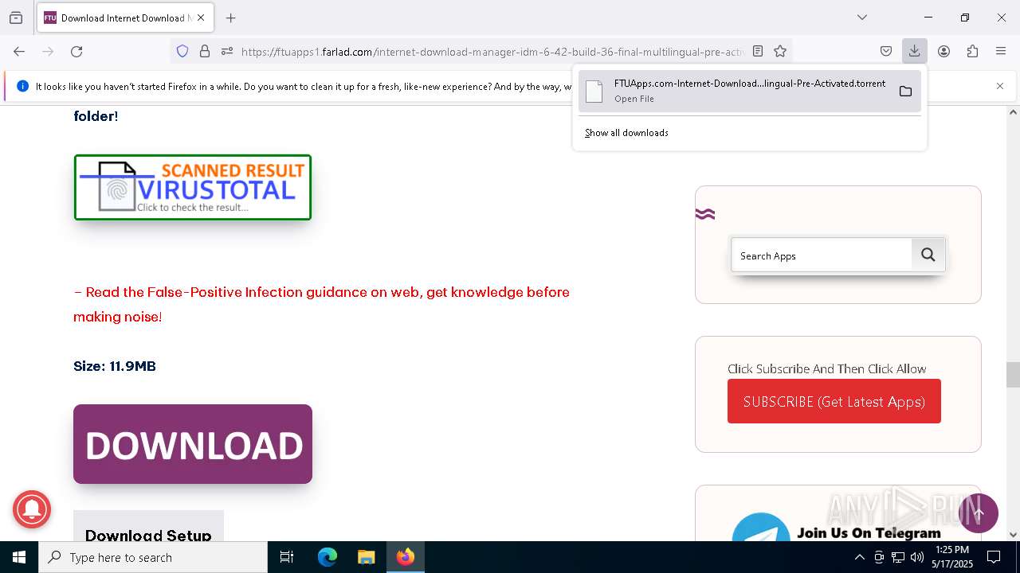This screenshot has width=1020, height=573.
Task: Click the purple DOWNLOAD button
Action: click(x=193, y=444)
